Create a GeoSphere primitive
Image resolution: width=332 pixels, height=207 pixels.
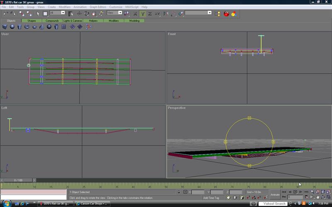pyautogui.click(x=49, y=26)
